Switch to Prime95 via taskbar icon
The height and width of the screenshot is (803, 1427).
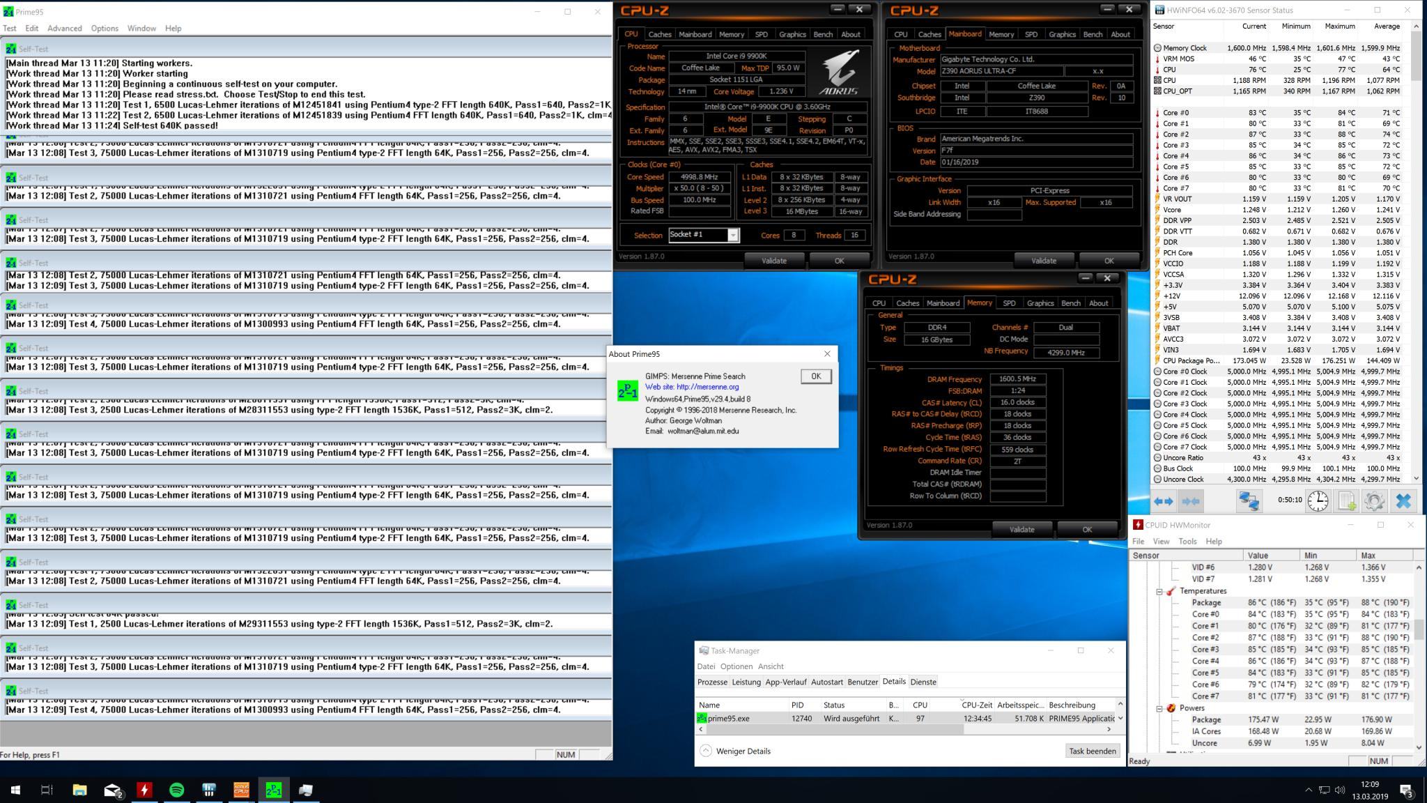pyautogui.click(x=273, y=790)
